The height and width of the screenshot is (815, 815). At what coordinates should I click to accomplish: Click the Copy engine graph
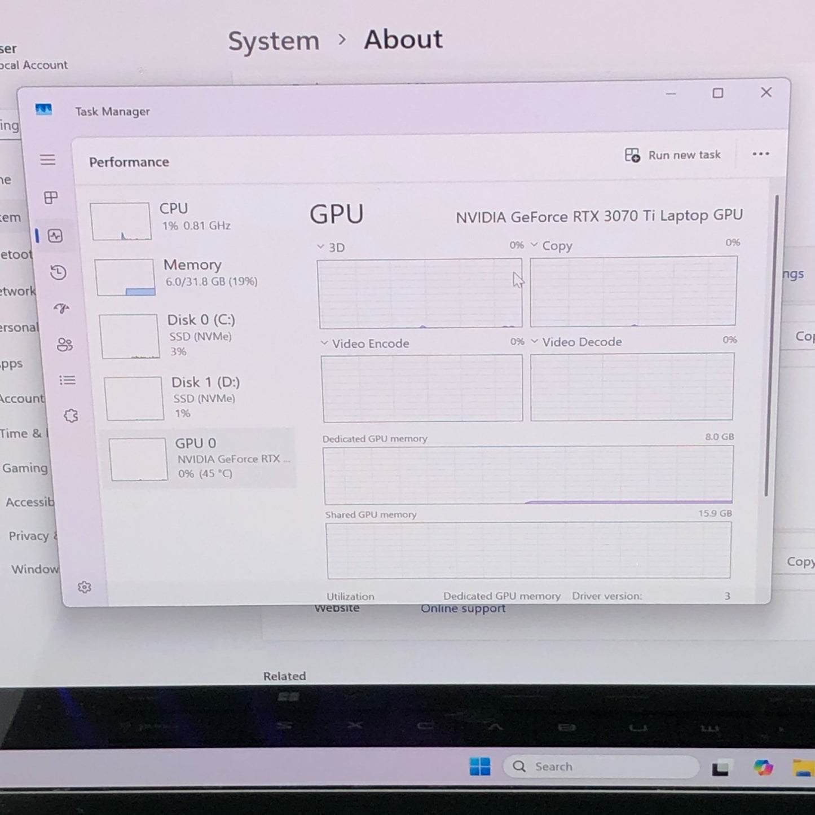point(633,291)
